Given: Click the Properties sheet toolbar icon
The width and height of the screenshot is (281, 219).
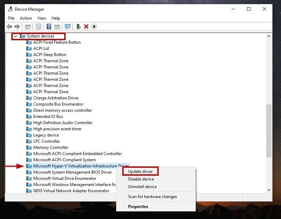Looking at the screenshot, I should point(38,27).
